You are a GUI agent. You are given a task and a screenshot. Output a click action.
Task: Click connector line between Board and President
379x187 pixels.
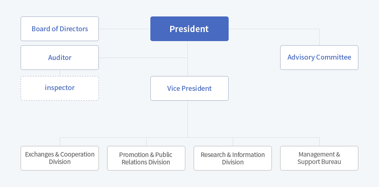[x=124, y=29]
